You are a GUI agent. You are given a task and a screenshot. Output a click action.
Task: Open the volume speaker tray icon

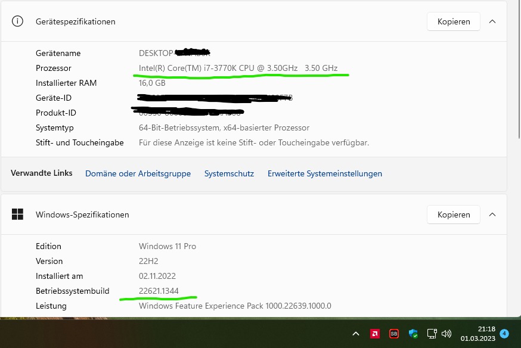446,334
